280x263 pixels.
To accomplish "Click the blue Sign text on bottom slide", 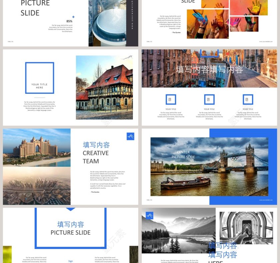I will 70,261.
